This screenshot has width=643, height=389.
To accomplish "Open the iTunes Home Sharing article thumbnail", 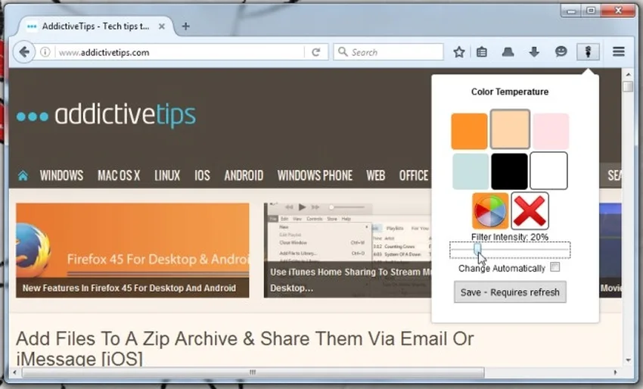I will (347, 250).
